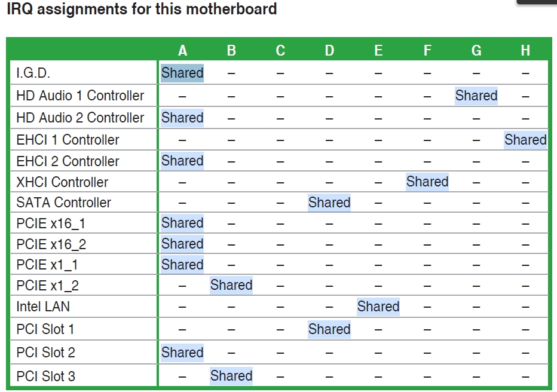Screen dimensions: 557x392
Task: Click Shared cell for PCIE x1_1
Action: click(182, 265)
